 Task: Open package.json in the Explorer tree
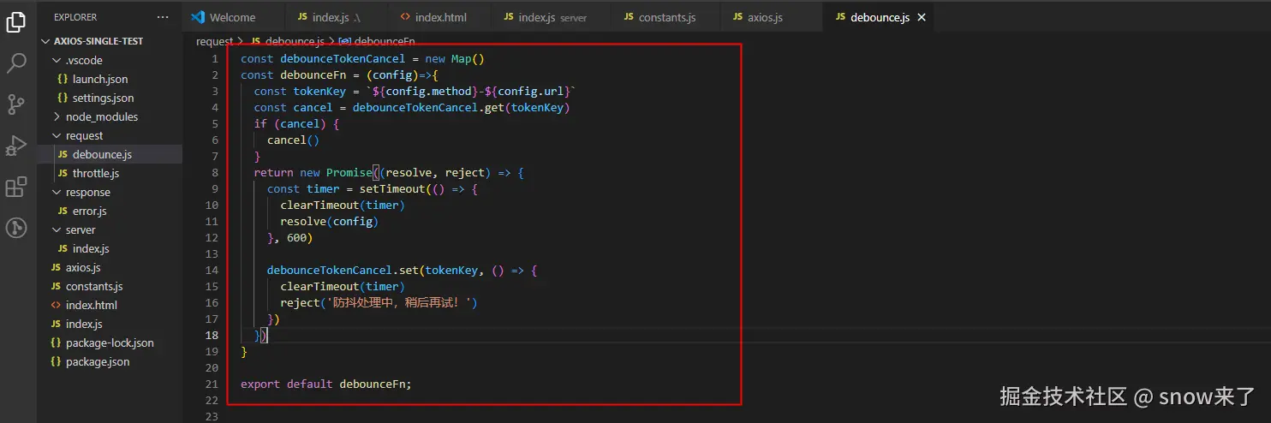click(x=110, y=361)
